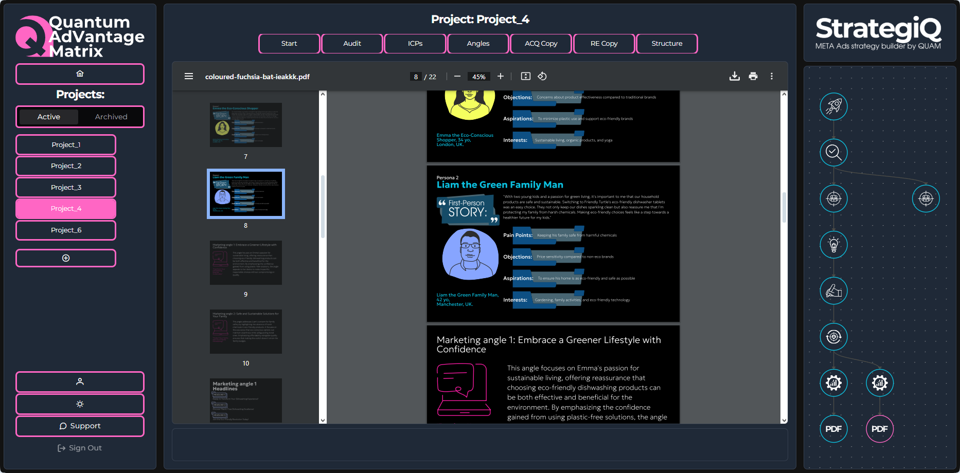Select Project_4
This screenshot has height=473, width=960.
66,209
